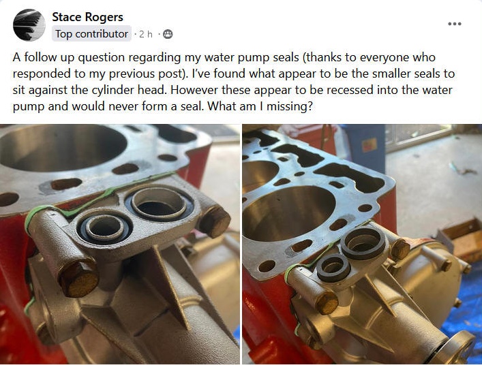
Task: Open the right engine block photo
Action: (x=362, y=244)
